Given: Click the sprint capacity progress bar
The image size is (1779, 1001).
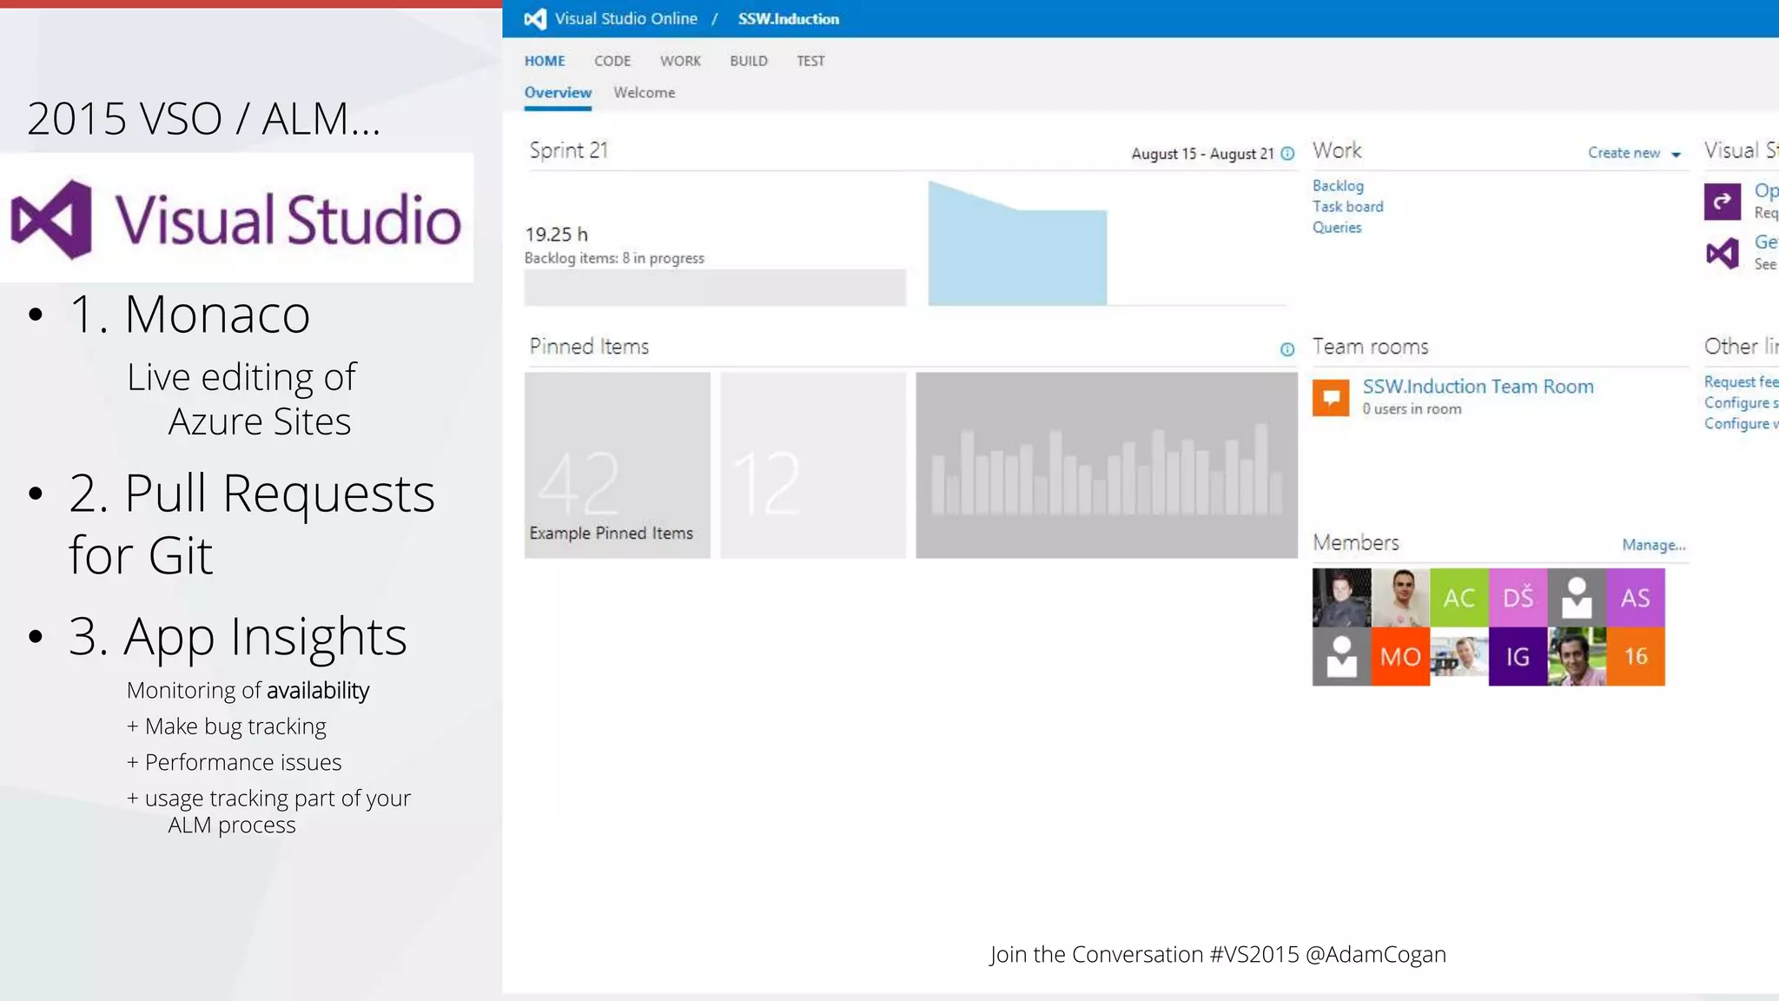Looking at the screenshot, I should pyautogui.click(x=715, y=288).
